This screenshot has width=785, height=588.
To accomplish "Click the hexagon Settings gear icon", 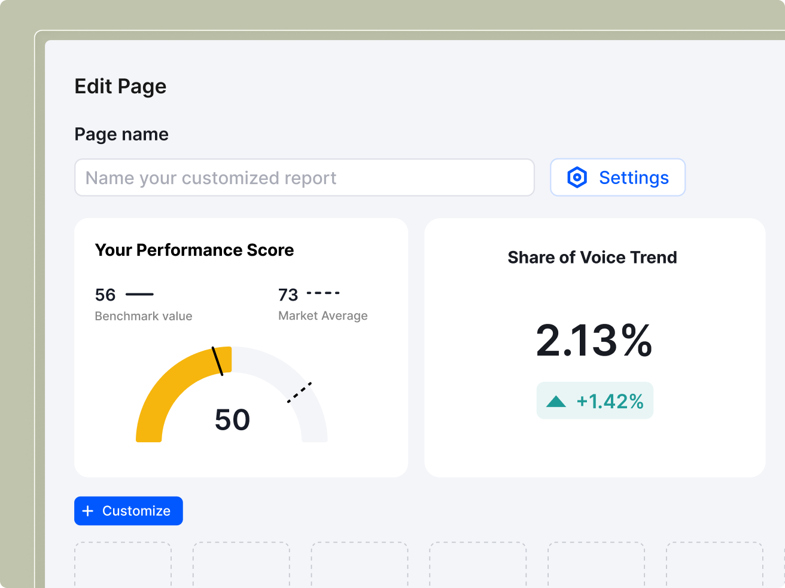I will tap(577, 177).
